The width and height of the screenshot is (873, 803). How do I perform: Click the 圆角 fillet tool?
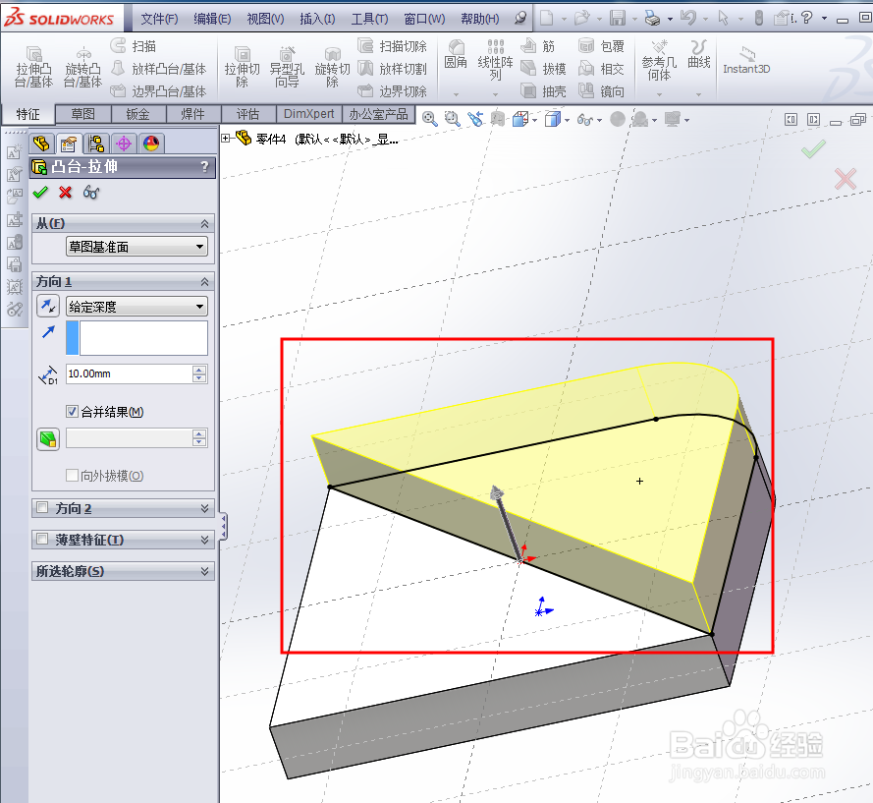456,55
